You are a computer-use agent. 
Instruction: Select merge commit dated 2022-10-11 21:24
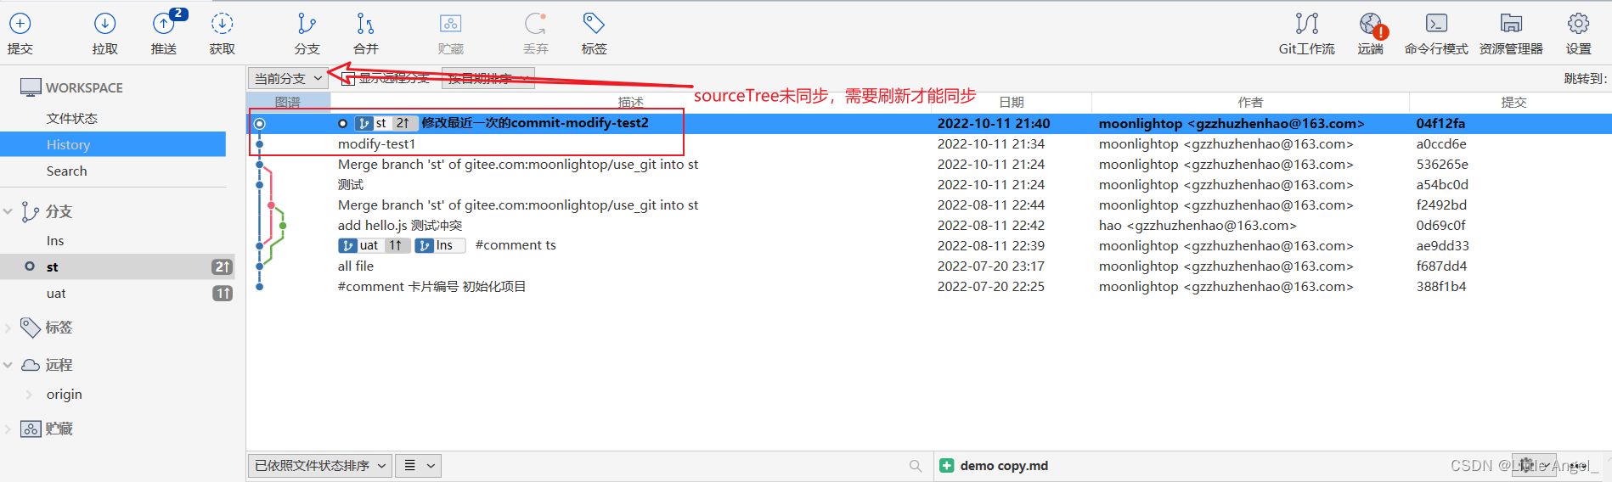pyautogui.click(x=929, y=165)
